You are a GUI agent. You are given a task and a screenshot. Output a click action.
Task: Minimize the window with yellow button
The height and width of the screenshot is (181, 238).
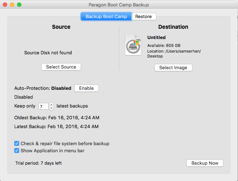click(12, 5)
